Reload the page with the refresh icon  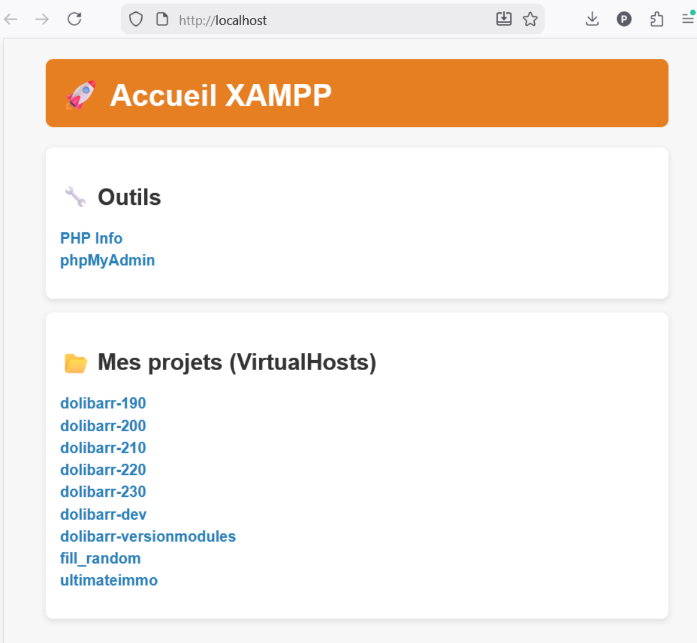[74, 19]
